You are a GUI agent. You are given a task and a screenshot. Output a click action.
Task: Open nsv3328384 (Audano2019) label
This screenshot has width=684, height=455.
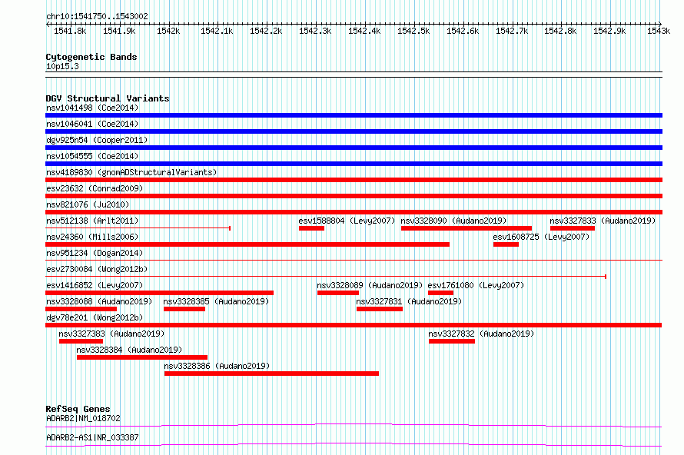click(130, 350)
